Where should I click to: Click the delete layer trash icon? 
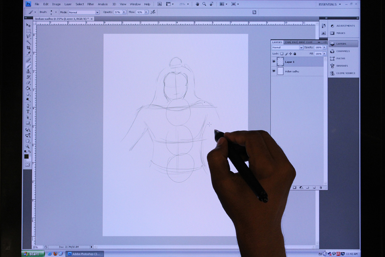pyautogui.click(x=321, y=187)
